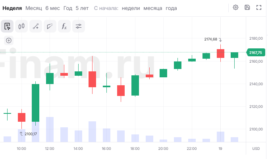Click the 2140,00 price axis label

(256, 84)
